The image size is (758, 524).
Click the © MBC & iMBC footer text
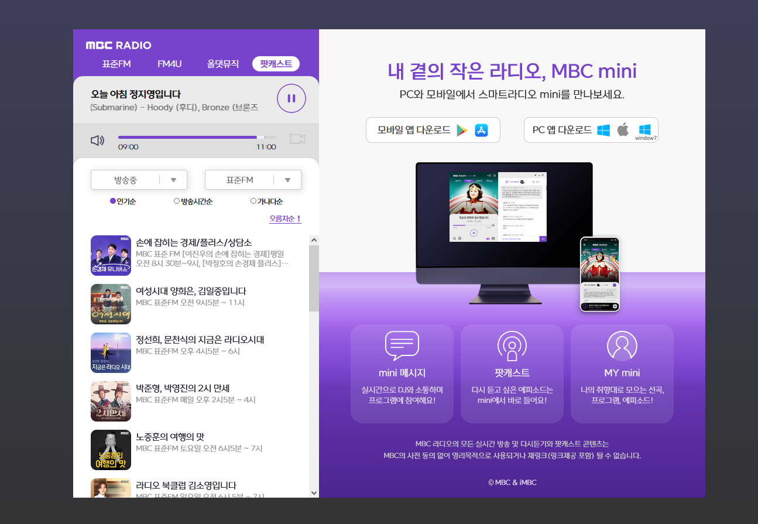point(512,482)
